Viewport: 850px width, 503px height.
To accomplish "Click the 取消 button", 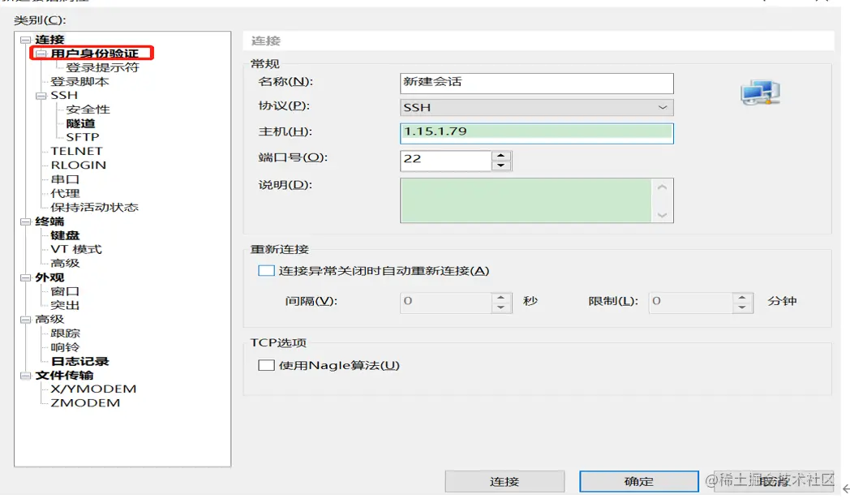I will pyautogui.click(x=774, y=481).
